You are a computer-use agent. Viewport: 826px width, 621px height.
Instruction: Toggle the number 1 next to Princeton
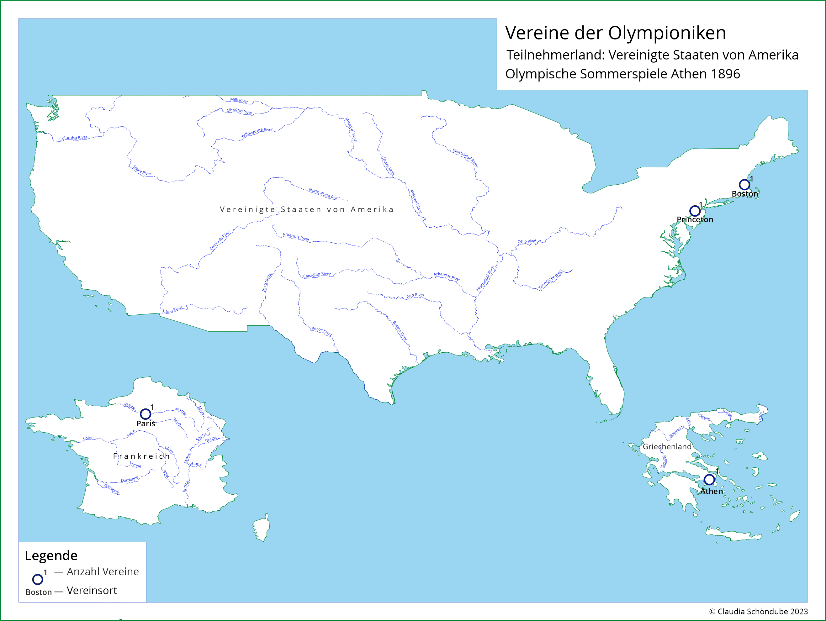coord(701,204)
